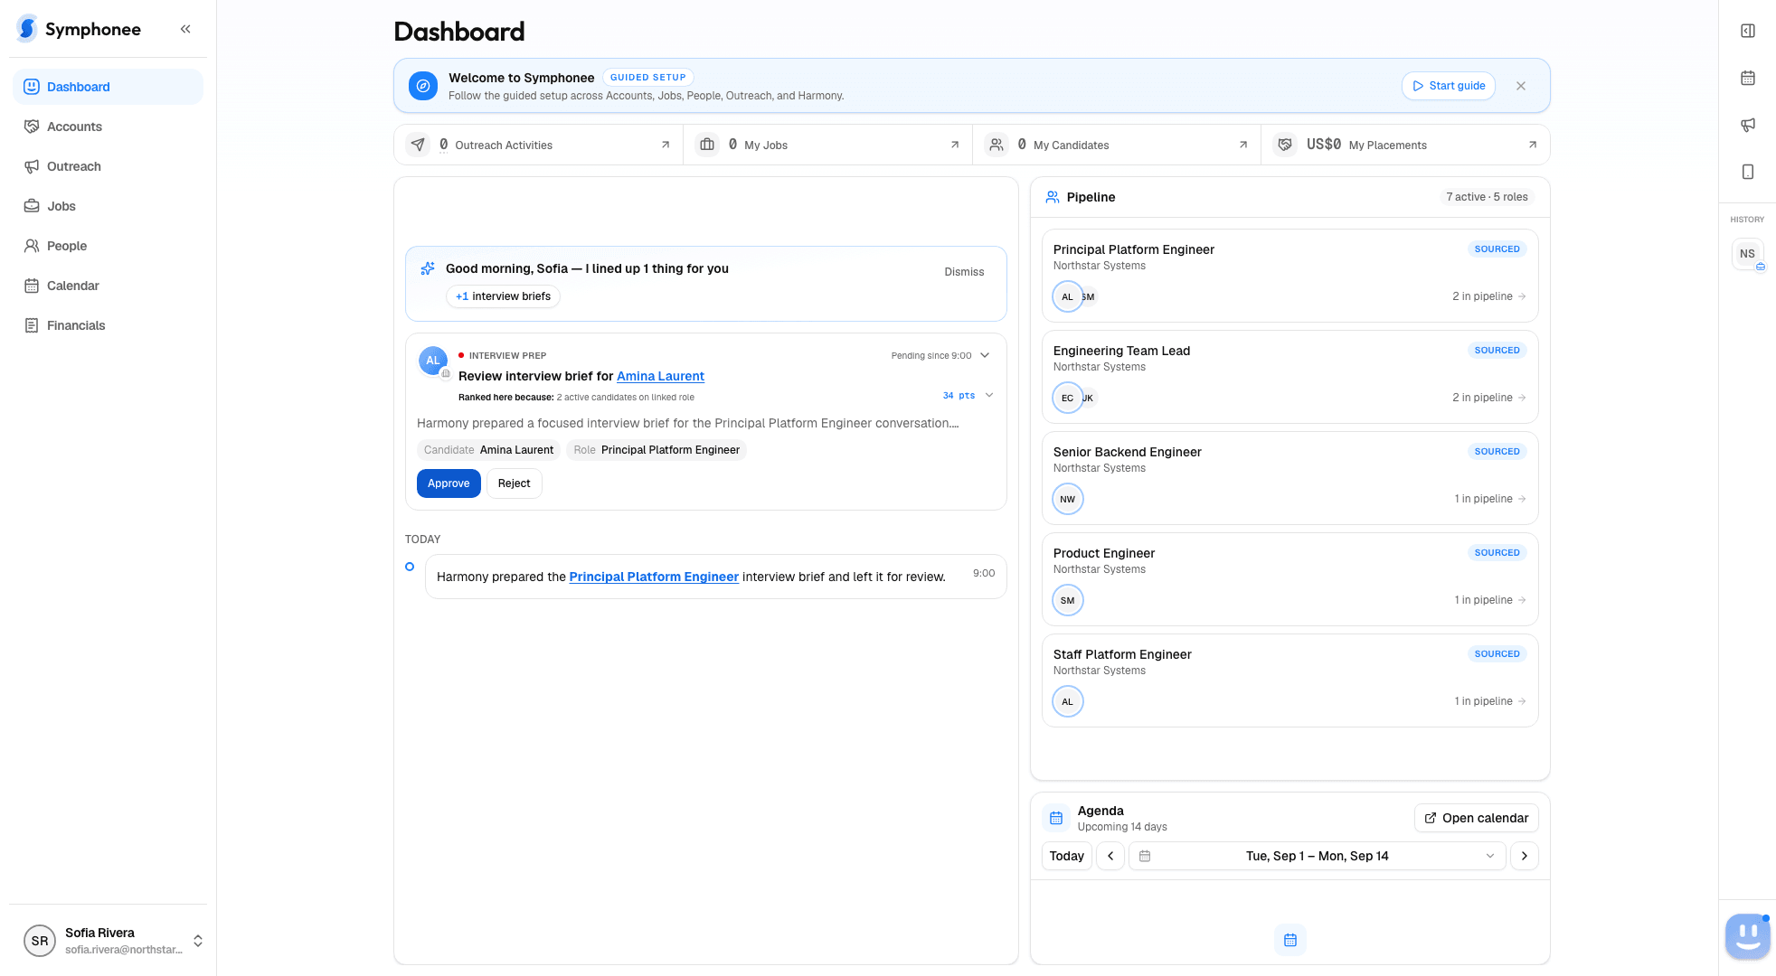Viewport: 1776px width, 976px height.
Task: Open Amina Laurent profile link
Action: pos(660,376)
